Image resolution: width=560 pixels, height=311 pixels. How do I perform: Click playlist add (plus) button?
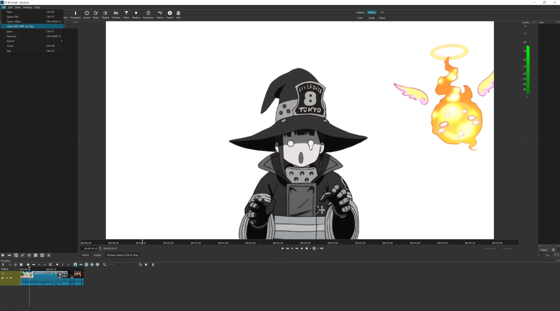tap(3, 255)
